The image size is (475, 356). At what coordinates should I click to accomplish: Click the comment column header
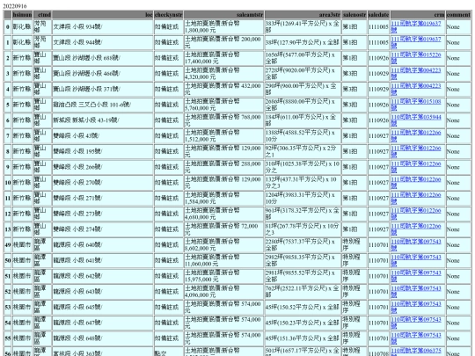click(x=458, y=15)
